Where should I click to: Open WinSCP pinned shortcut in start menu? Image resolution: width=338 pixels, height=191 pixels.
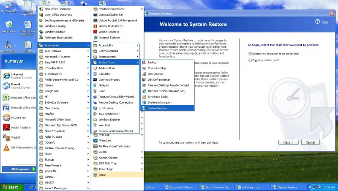coord(18,137)
